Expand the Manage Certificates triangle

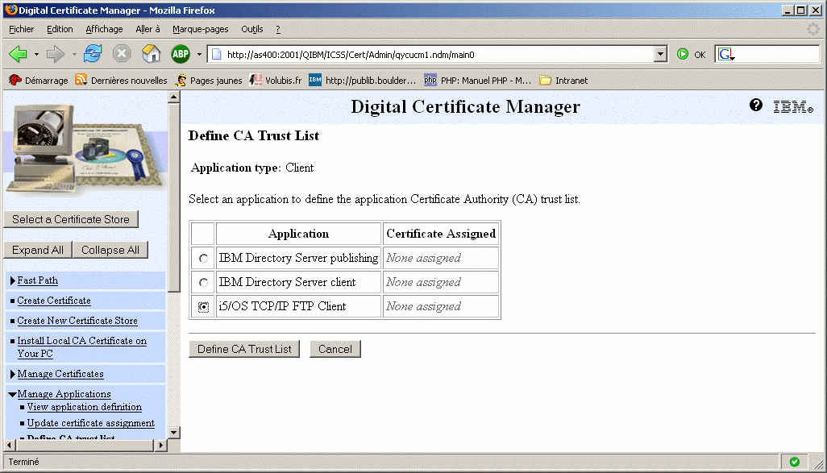[13, 374]
